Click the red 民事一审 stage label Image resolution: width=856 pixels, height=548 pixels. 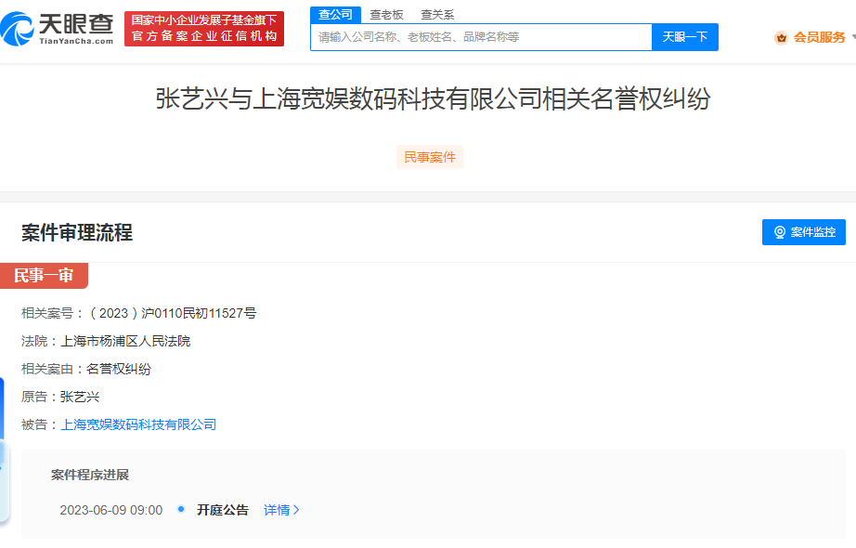pos(44,275)
